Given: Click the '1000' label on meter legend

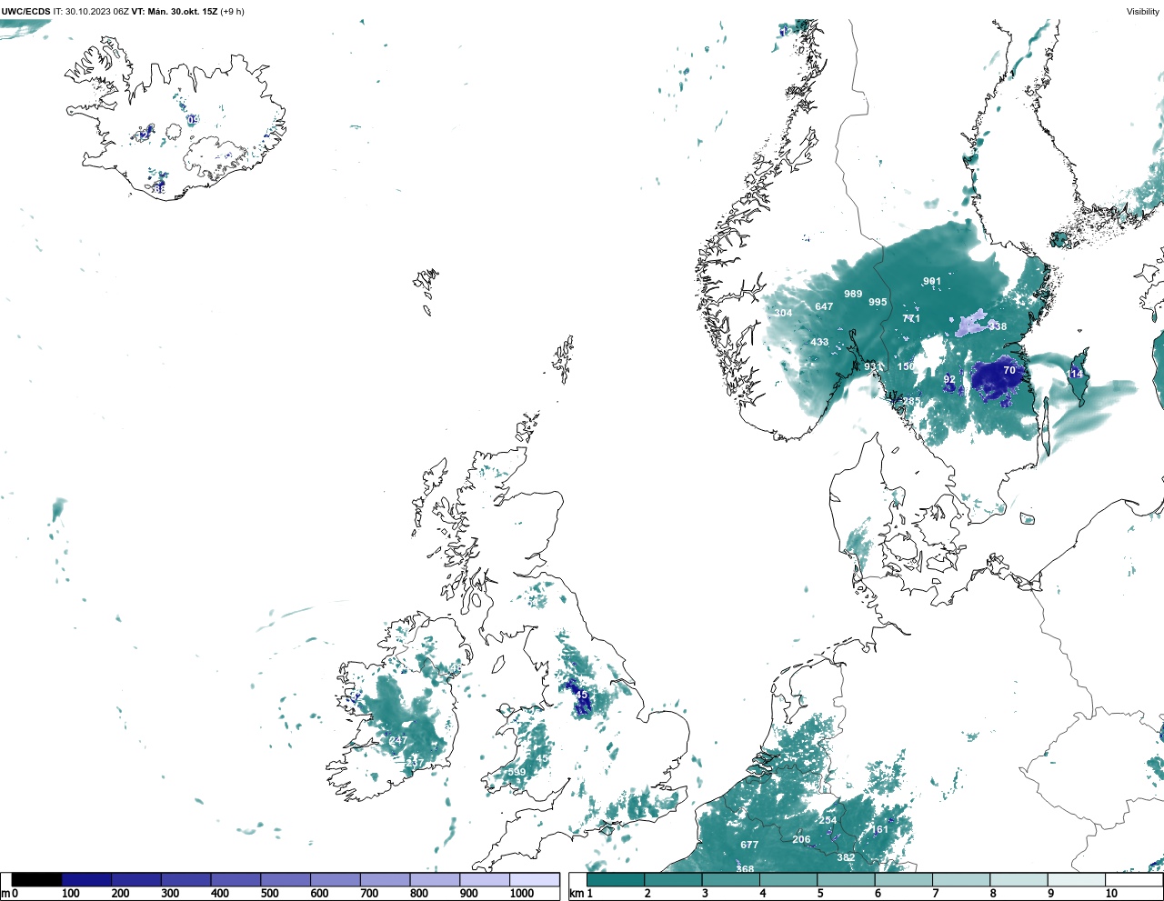Looking at the screenshot, I should [522, 894].
